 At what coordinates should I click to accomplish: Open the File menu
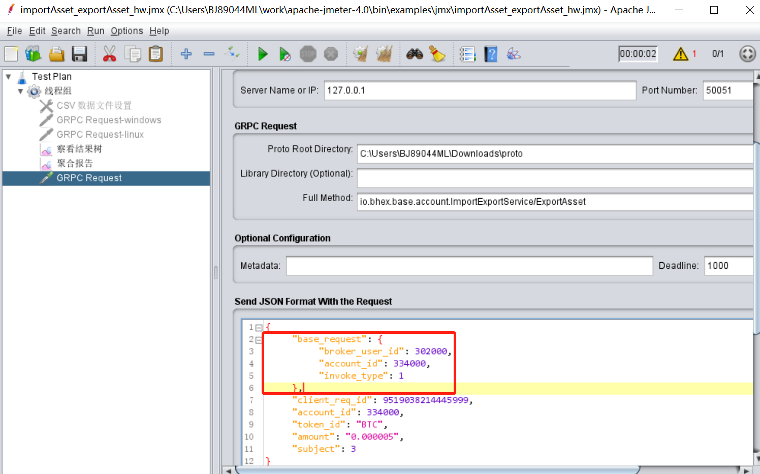coord(14,31)
